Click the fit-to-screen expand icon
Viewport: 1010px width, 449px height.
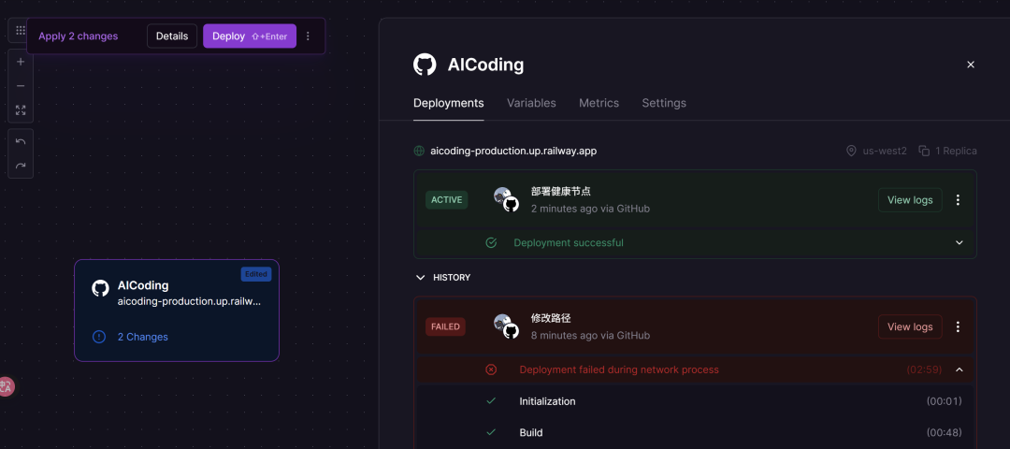(x=21, y=110)
